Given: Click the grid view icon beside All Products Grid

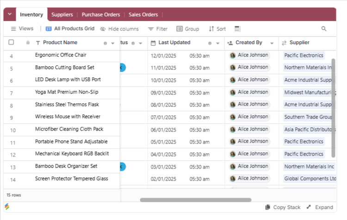Looking at the screenshot, I should 49,29.
